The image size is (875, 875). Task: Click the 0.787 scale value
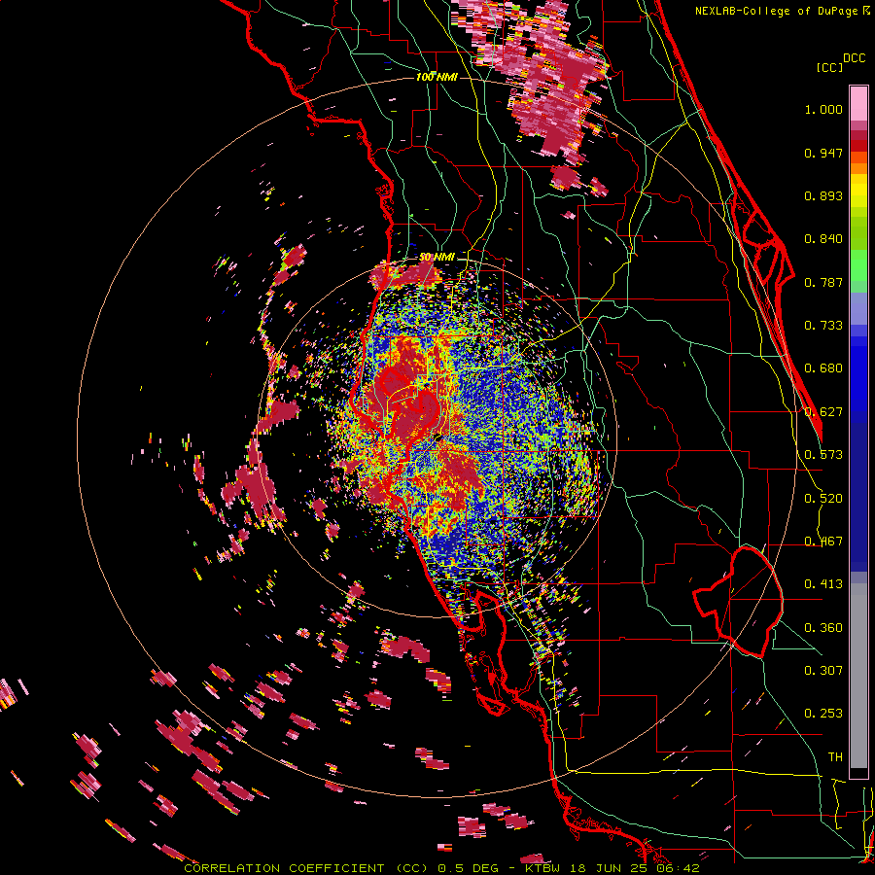823,282
